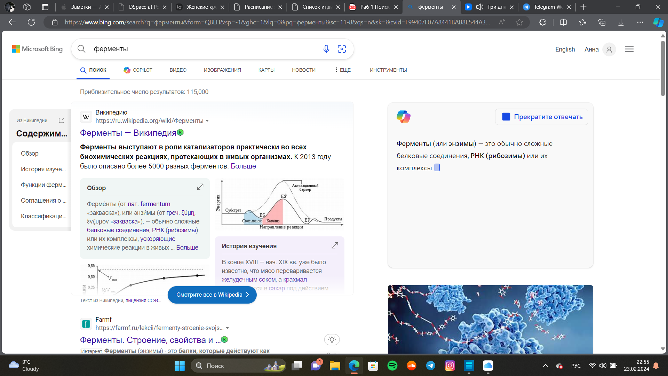Open Wikipedia panel in new window icon

coord(62,120)
